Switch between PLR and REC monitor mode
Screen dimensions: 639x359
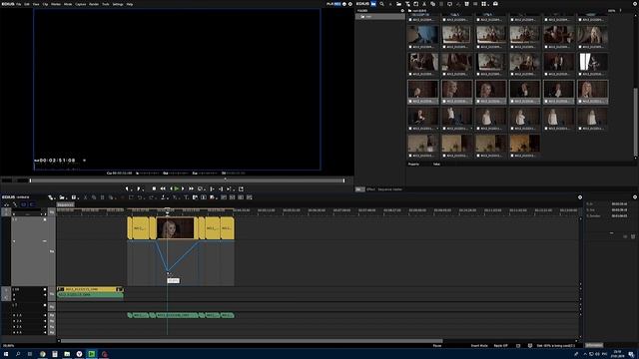(333, 4)
